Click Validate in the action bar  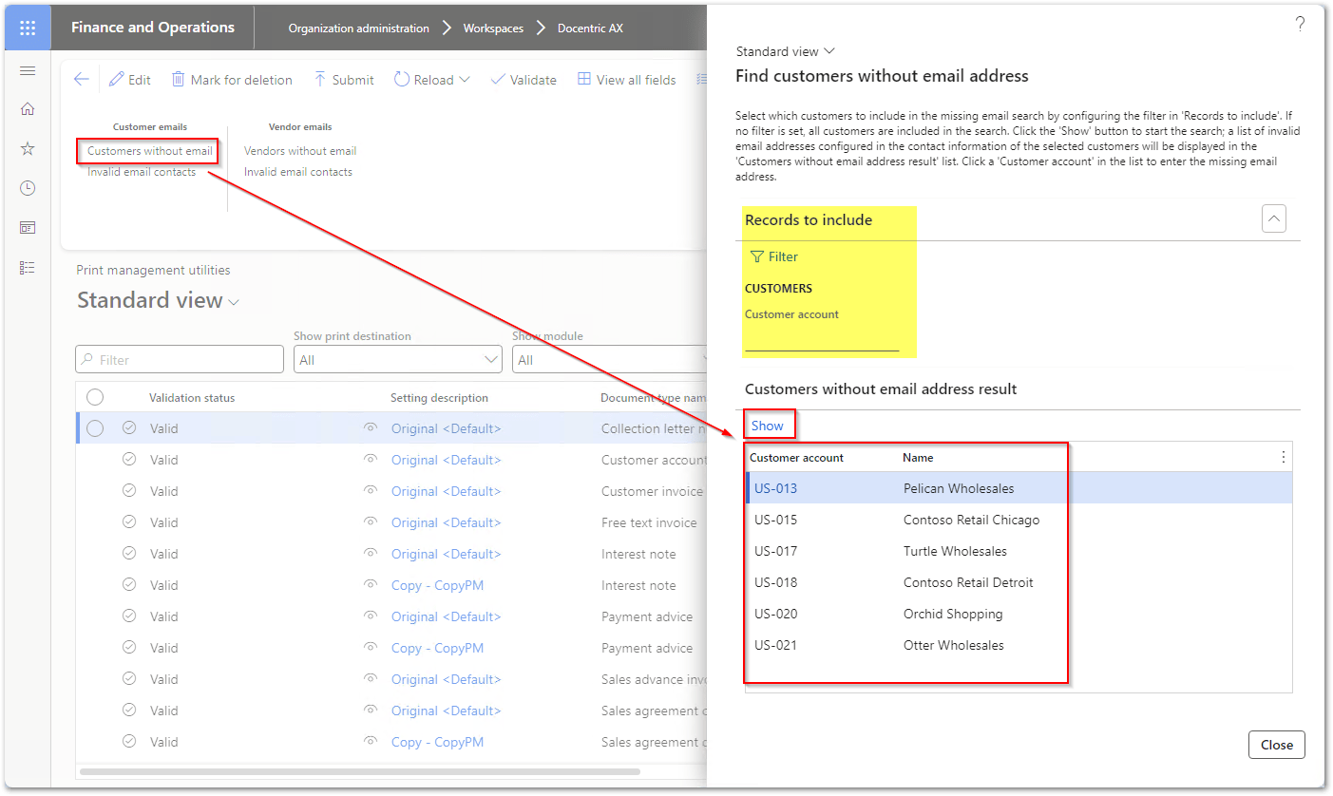(x=524, y=80)
